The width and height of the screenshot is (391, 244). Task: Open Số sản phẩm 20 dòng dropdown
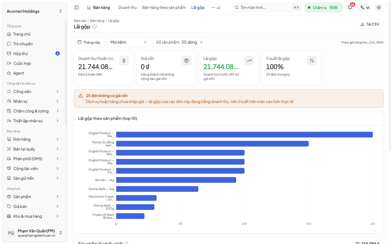[179, 42]
